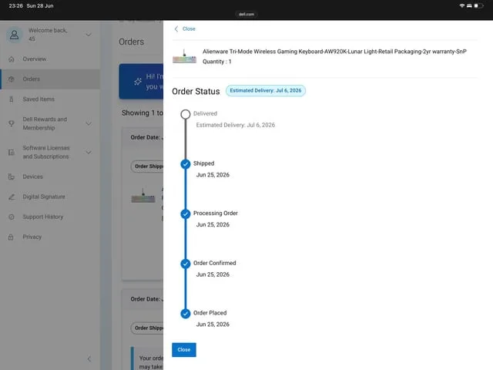This screenshot has width=493, height=370.
Task: Click the Saved Items icon
Action: pos(12,99)
